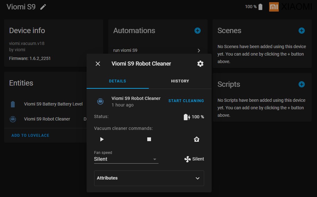Click the by viomi manufacturer text
317x197 pixels.
pyautogui.click(x=17, y=50)
